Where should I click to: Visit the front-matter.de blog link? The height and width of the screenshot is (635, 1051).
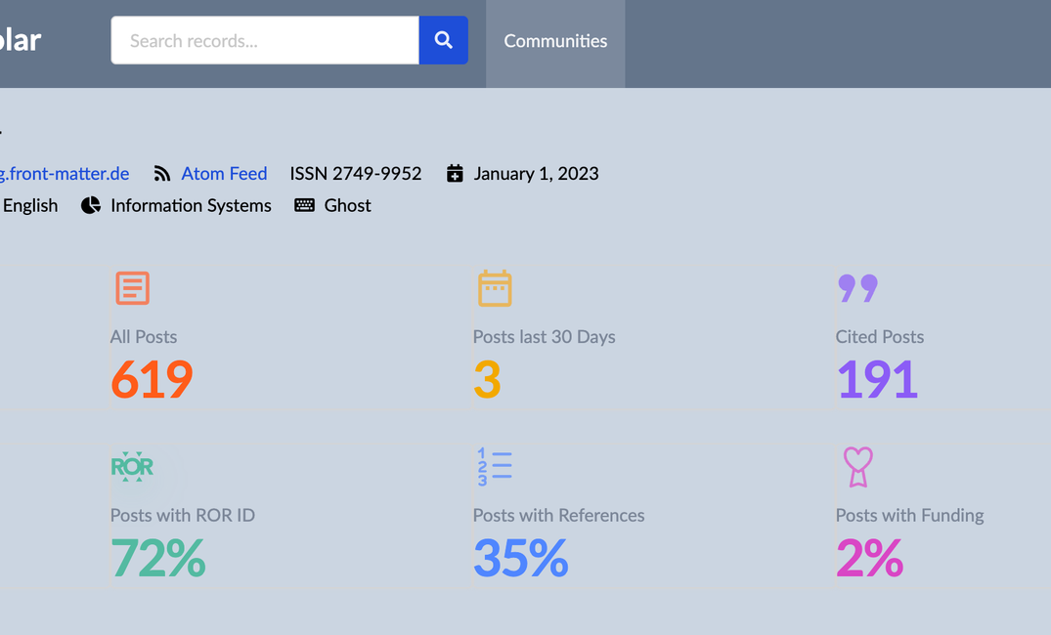[x=65, y=173]
